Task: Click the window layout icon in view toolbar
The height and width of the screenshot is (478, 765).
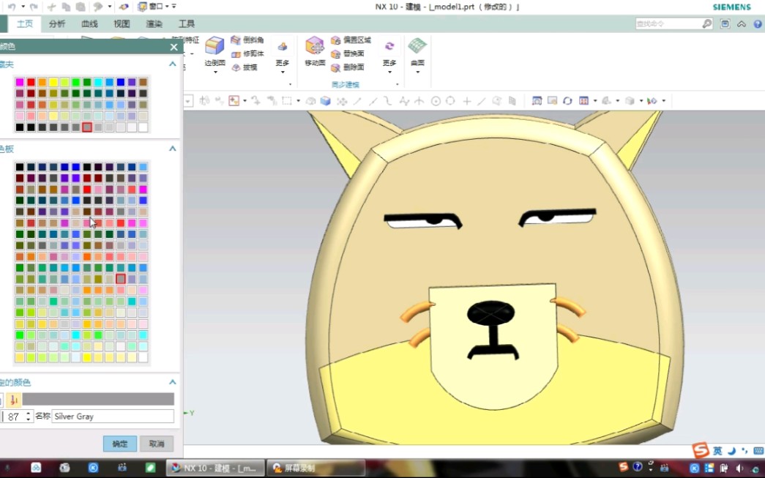Action: (x=583, y=101)
